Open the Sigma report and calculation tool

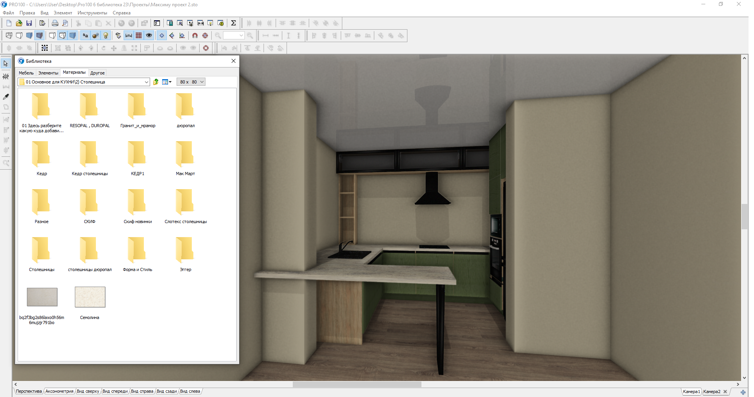pos(233,23)
